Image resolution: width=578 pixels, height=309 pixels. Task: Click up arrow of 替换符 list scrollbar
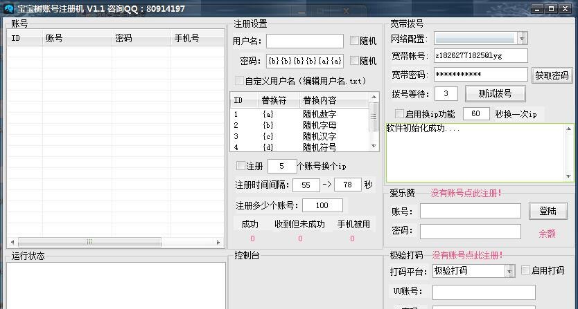[x=374, y=97]
